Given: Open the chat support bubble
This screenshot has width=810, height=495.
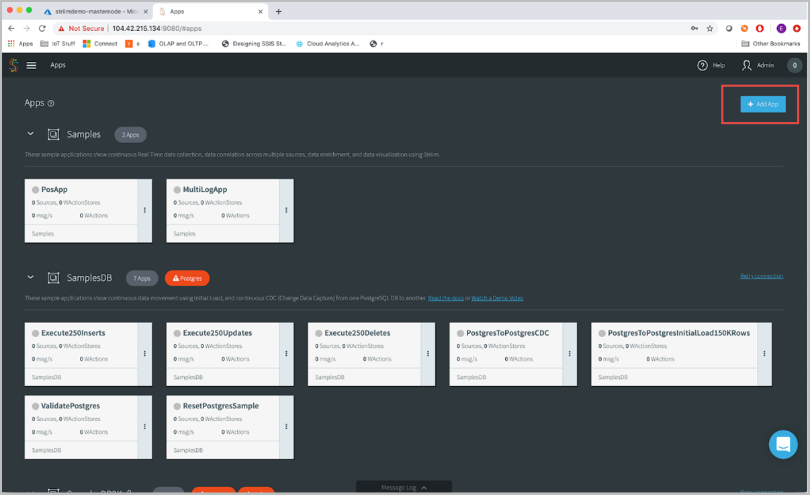Looking at the screenshot, I should (783, 445).
